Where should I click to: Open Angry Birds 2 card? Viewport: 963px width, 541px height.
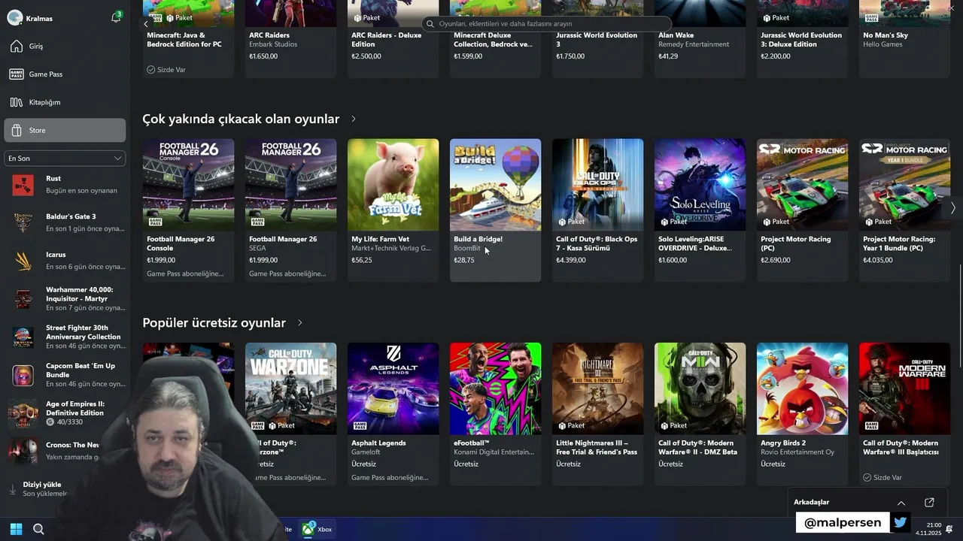pyautogui.click(x=802, y=414)
